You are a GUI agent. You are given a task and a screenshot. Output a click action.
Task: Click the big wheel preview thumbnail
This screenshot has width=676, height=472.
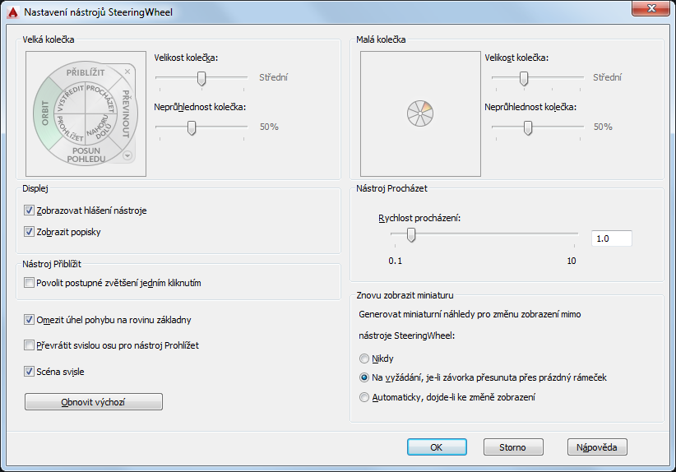(86, 113)
